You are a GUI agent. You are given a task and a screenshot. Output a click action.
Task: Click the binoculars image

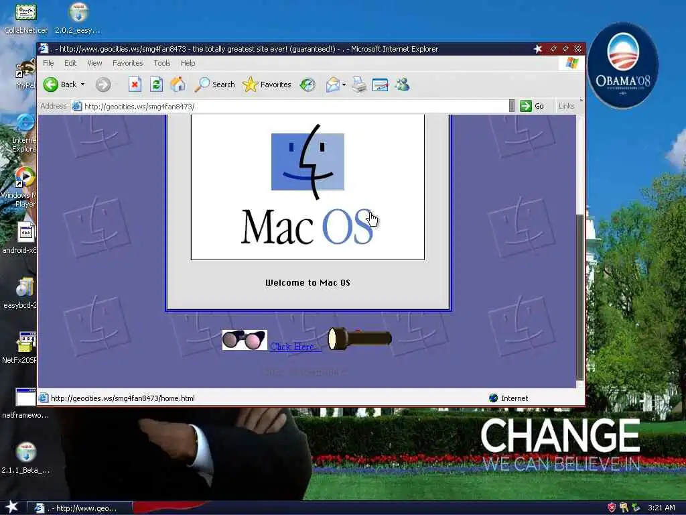[x=245, y=340]
